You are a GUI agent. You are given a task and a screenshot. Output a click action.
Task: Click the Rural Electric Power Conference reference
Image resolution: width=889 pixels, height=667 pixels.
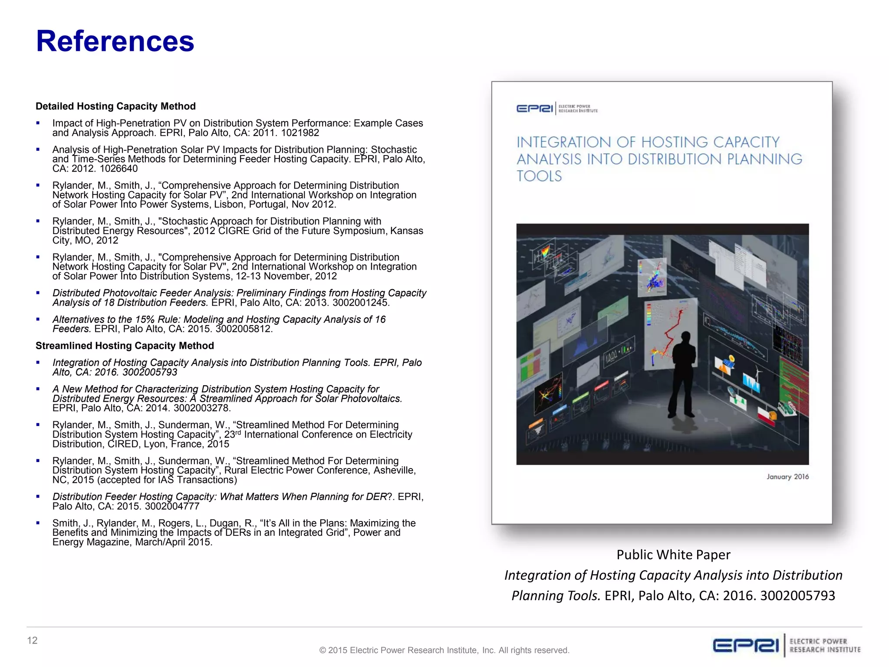[234, 470]
